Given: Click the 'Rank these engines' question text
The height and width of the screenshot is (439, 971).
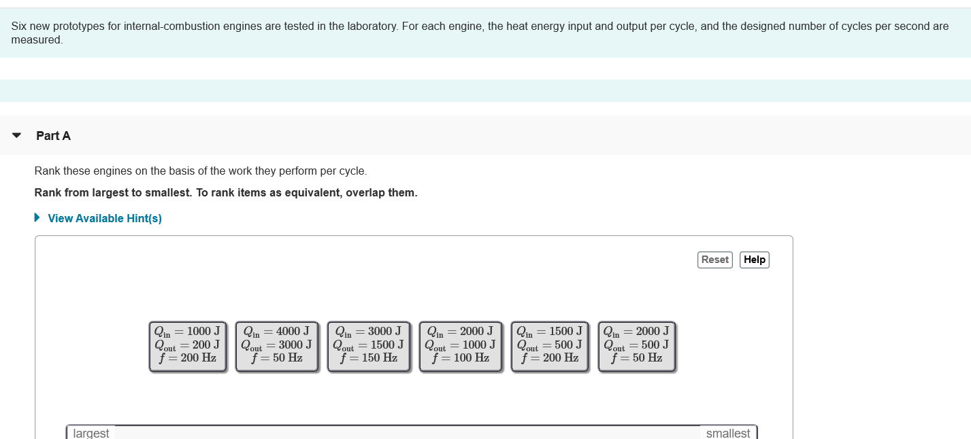Looking at the screenshot, I should (x=201, y=171).
